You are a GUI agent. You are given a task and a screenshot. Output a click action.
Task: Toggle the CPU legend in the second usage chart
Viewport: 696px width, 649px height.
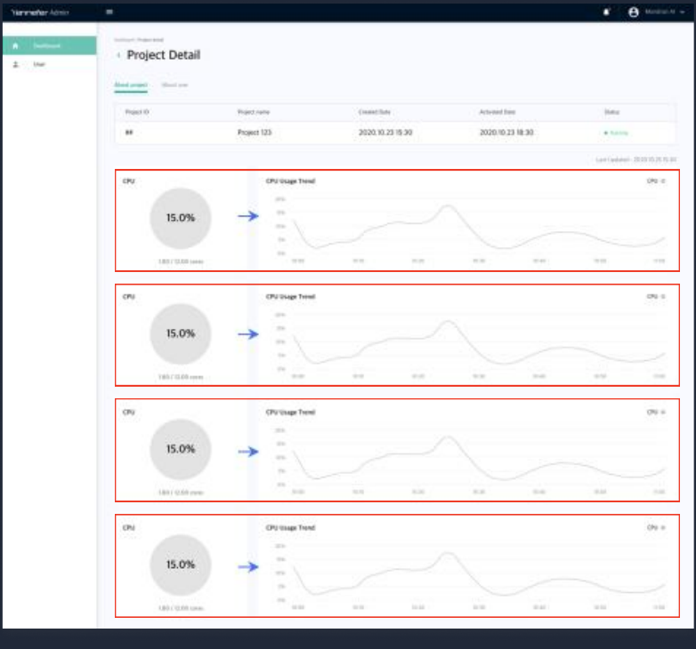[656, 297]
